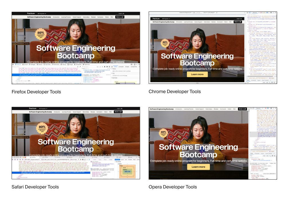The width and height of the screenshot is (287, 206).
Task: Open All Programs dropdown in Chrome screenshot
Action: click(x=166, y=19)
